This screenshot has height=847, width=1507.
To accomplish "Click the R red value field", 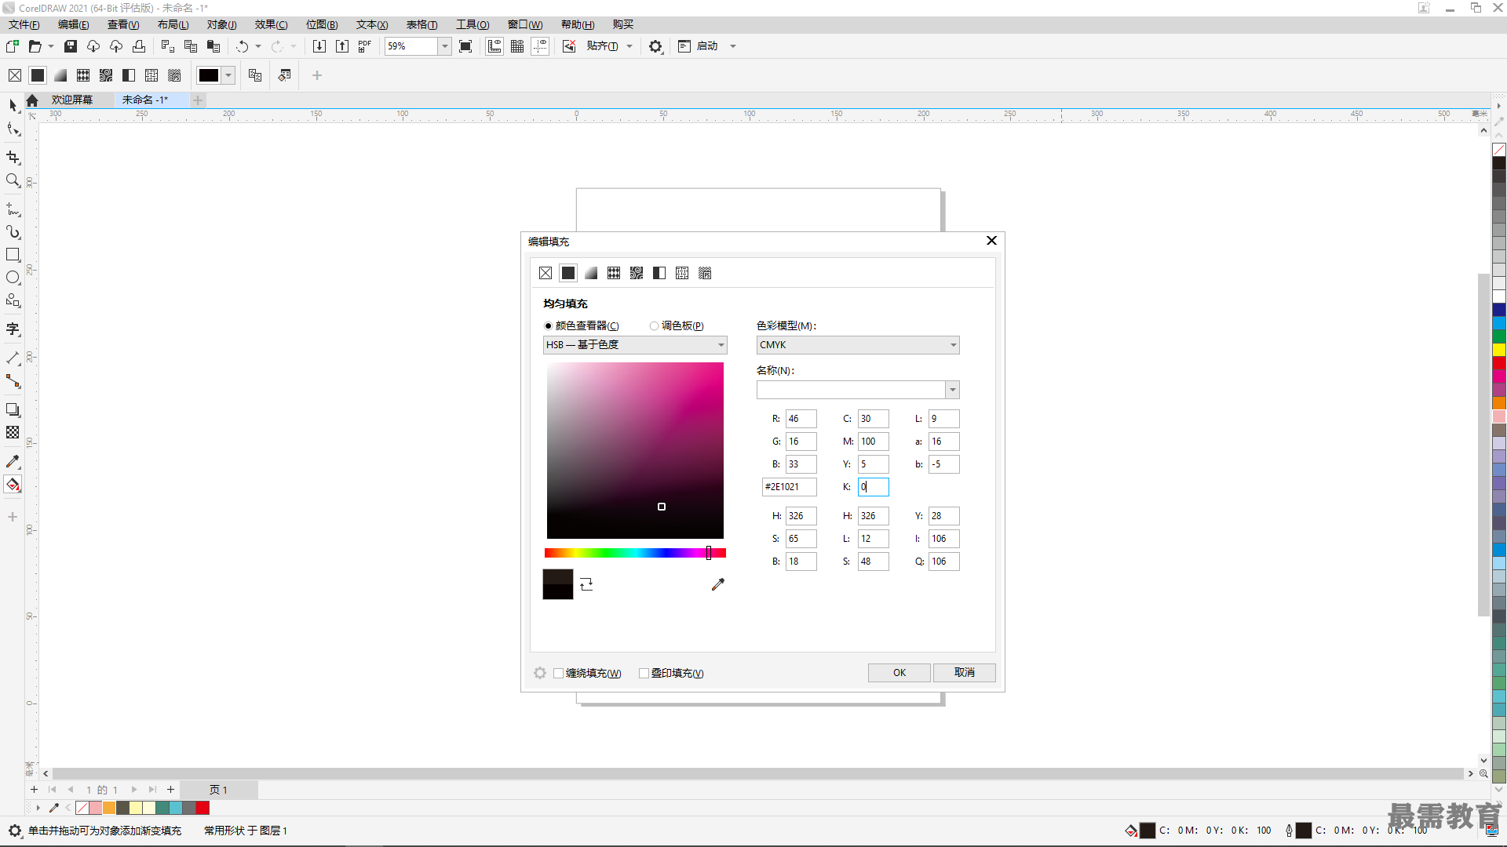I will (x=801, y=419).
